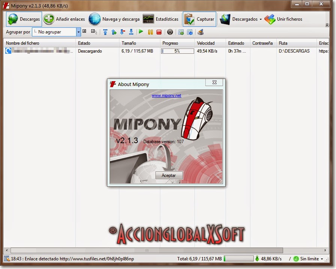Open the Descargas section
Viewport: 336px width, 269px height.
[24, 19]
